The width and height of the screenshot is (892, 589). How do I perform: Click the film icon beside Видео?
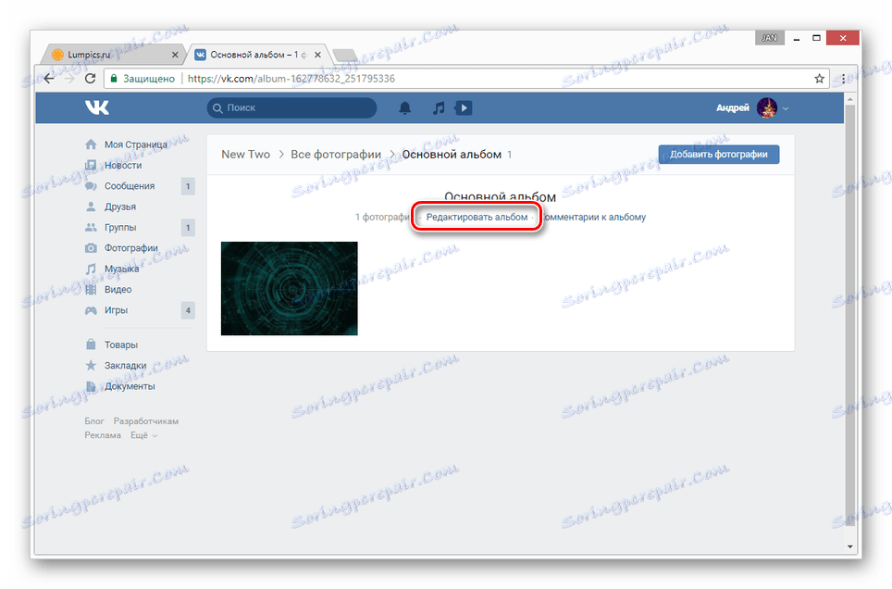click(91, 289)
